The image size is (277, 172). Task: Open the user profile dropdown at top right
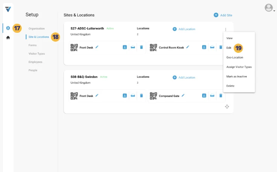click(270, 8)
